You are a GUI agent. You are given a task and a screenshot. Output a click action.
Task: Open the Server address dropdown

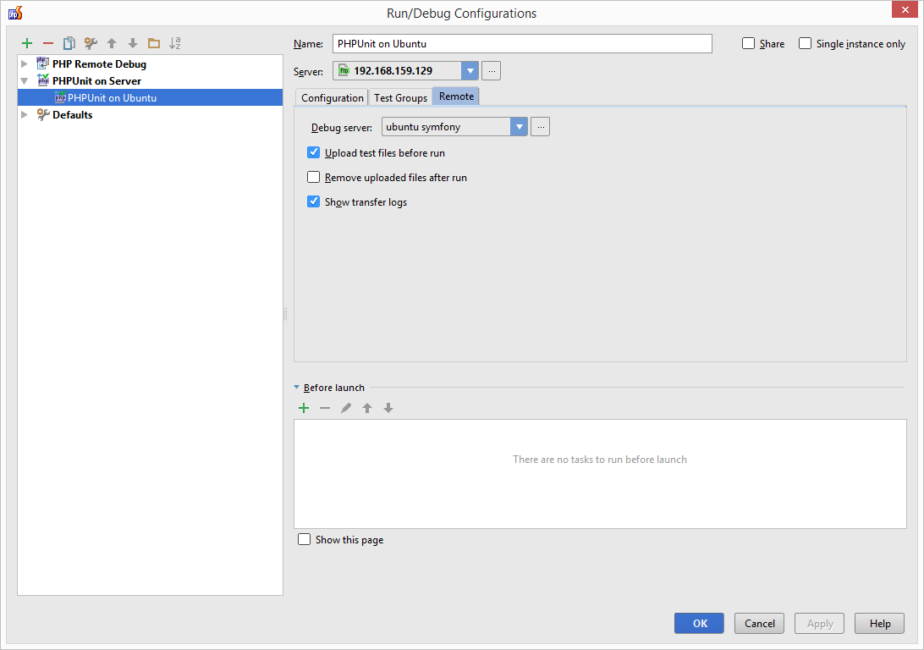coord(470,70)
